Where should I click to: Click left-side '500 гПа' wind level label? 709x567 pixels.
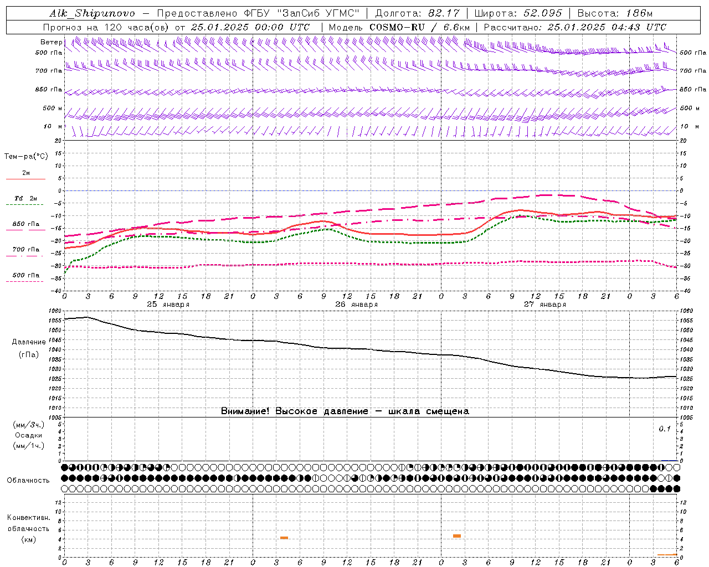(x=49, y=53)
